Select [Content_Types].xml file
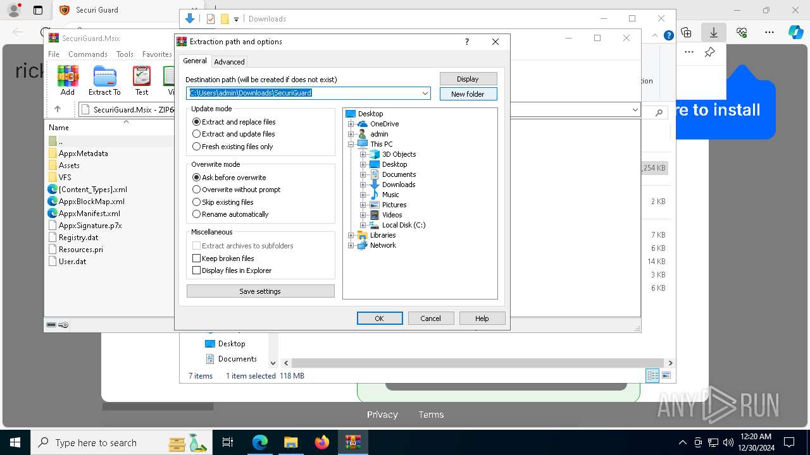 pyautogui.click(x=92, y=190)
